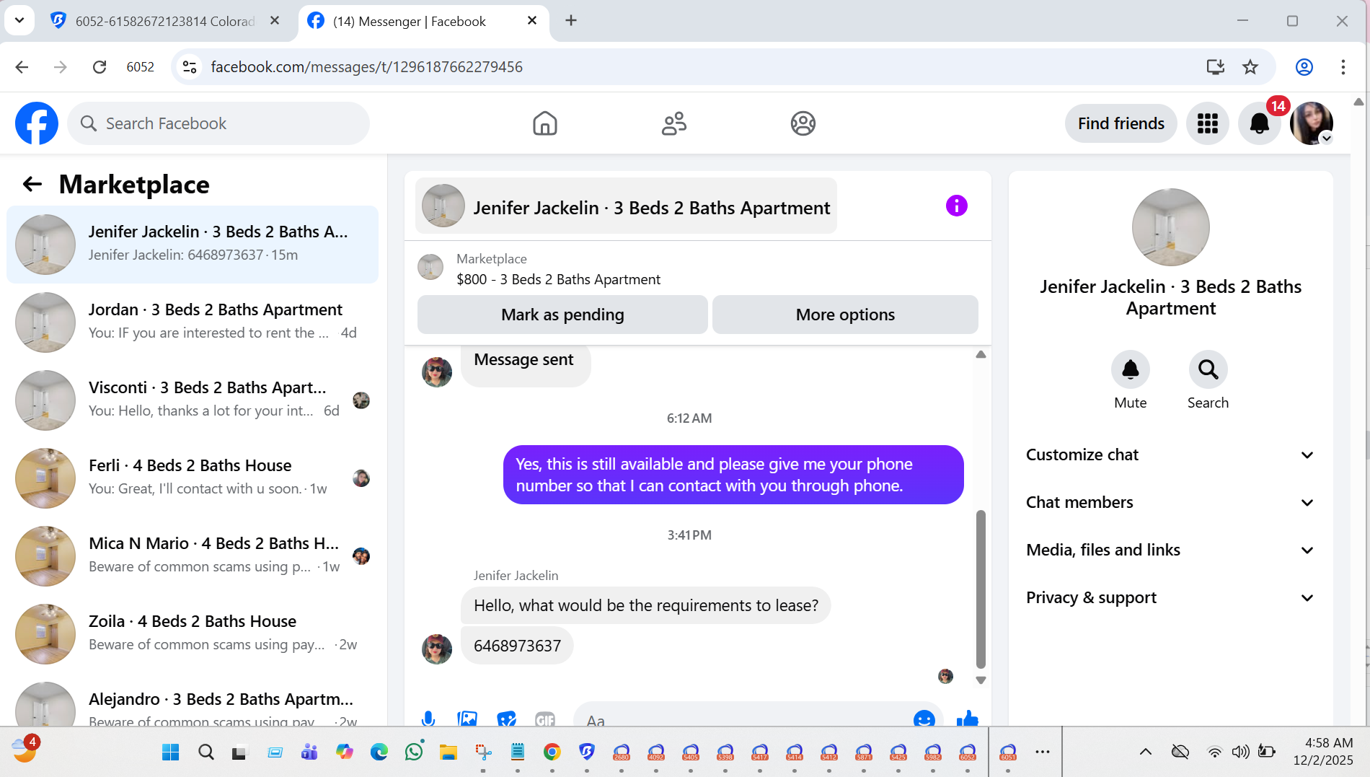Open File Explorer from the taskbar

click(x=448, y=752)
